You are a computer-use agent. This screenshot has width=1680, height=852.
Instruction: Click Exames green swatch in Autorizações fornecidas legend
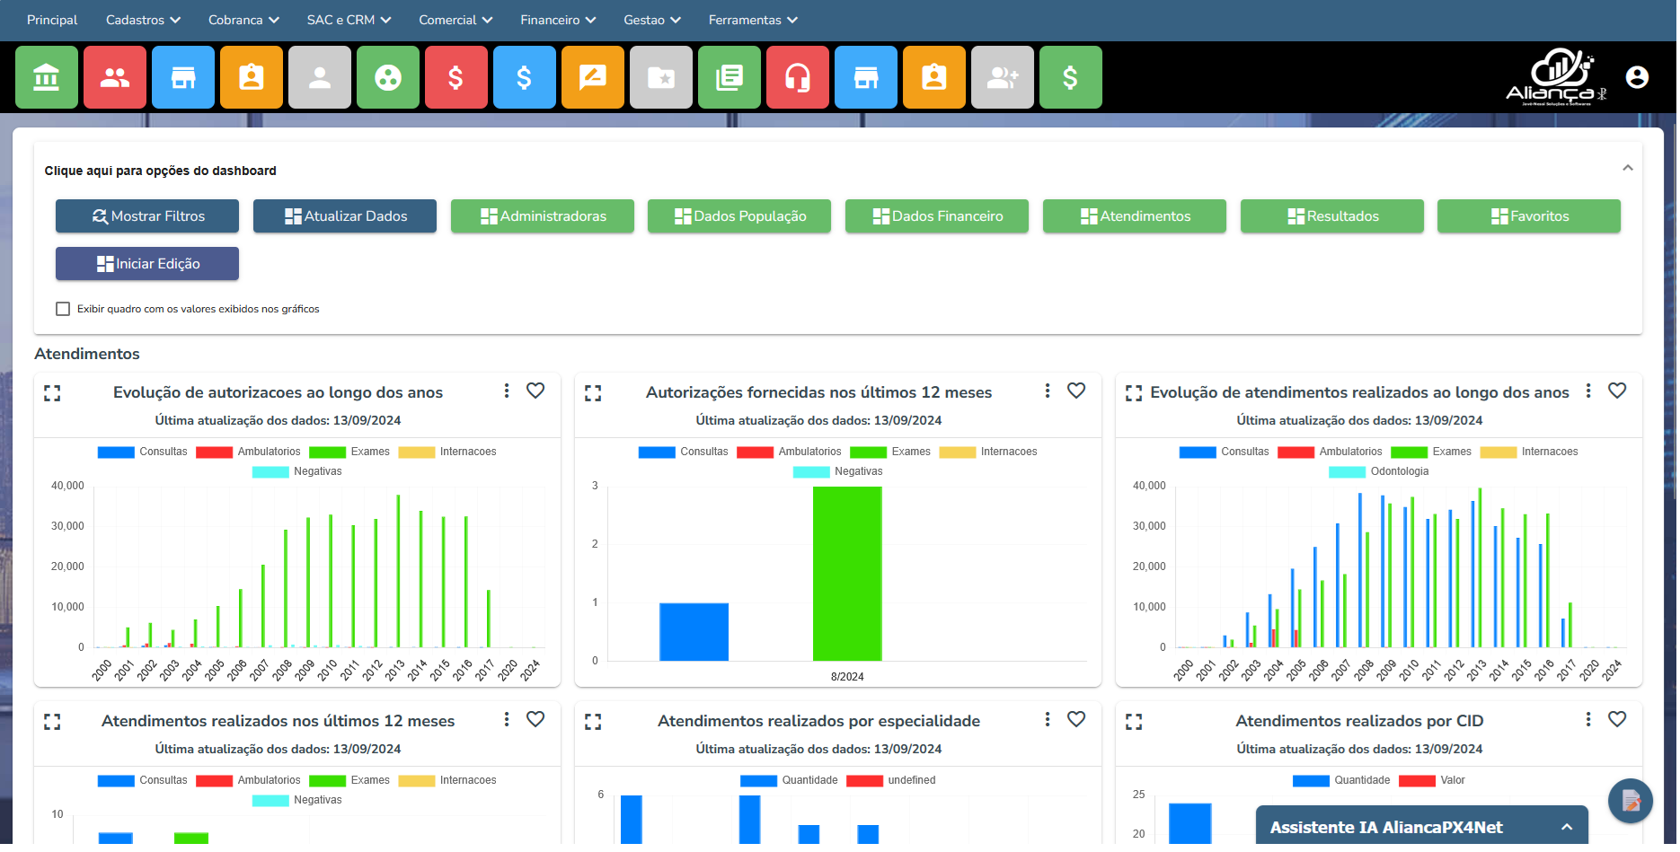868,452
